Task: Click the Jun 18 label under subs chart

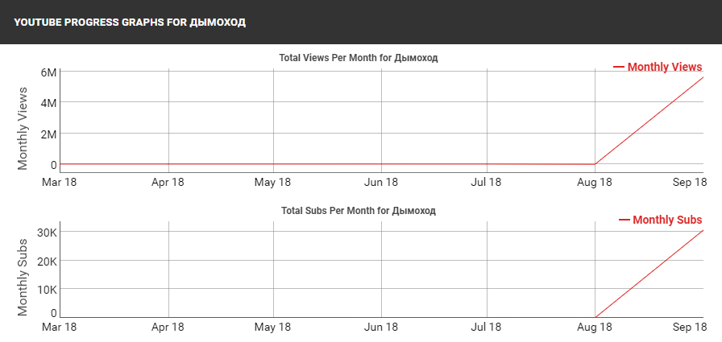Action: 381,327
